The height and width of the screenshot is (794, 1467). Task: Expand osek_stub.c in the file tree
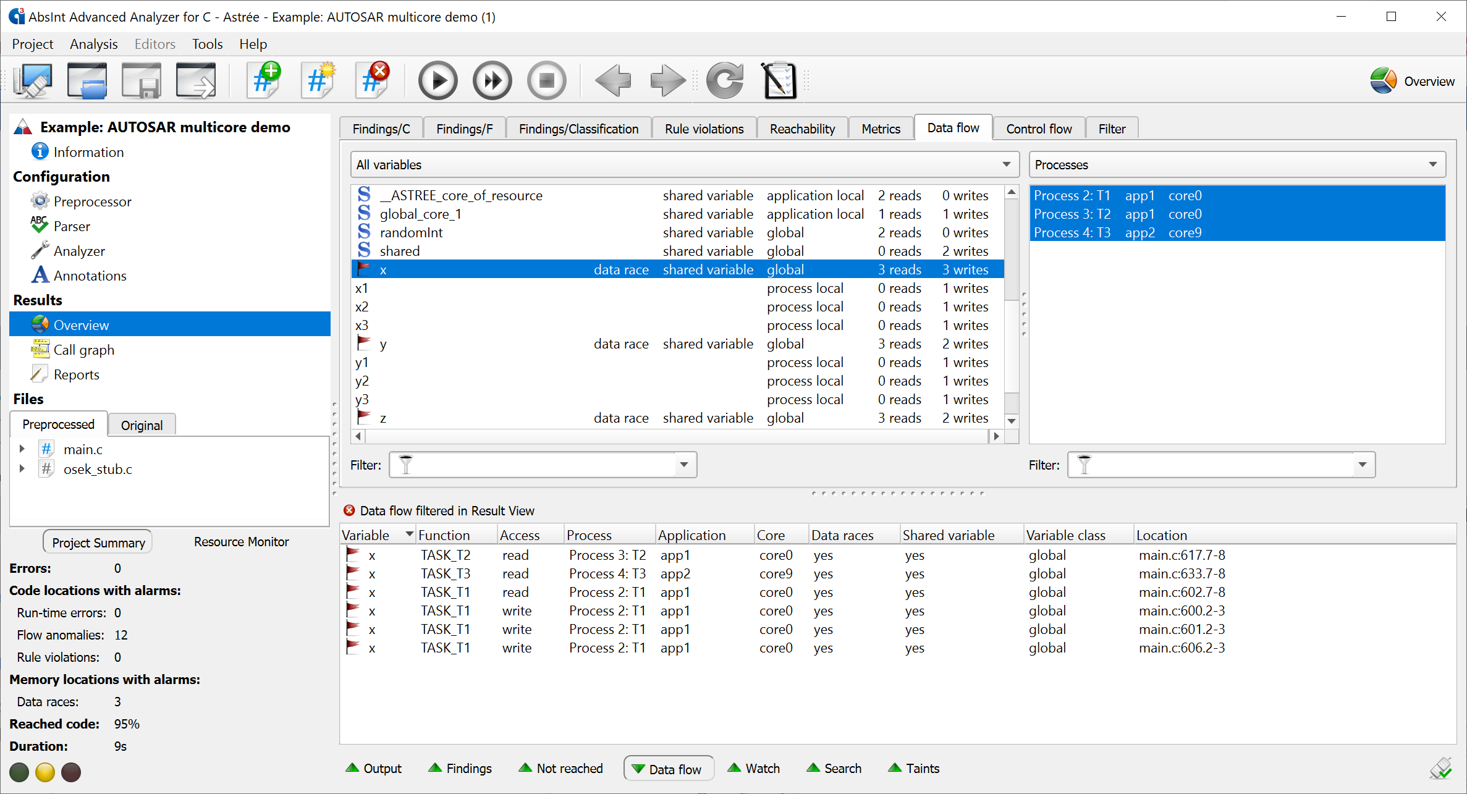coord(22,468)
